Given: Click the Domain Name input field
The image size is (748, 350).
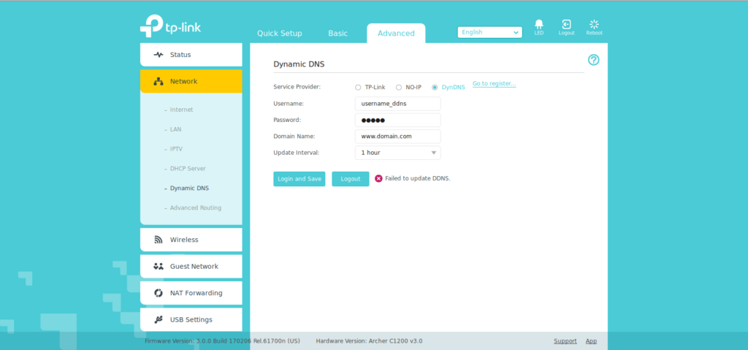Looking at the screenshot, I should click(397, 137).
